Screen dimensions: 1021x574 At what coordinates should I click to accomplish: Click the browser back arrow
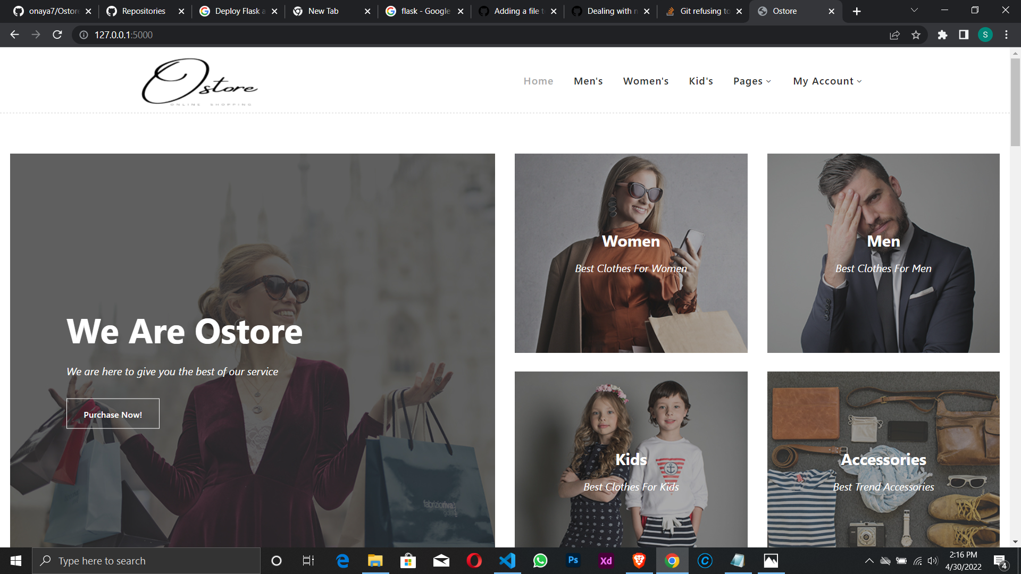(x=14, y=35)
